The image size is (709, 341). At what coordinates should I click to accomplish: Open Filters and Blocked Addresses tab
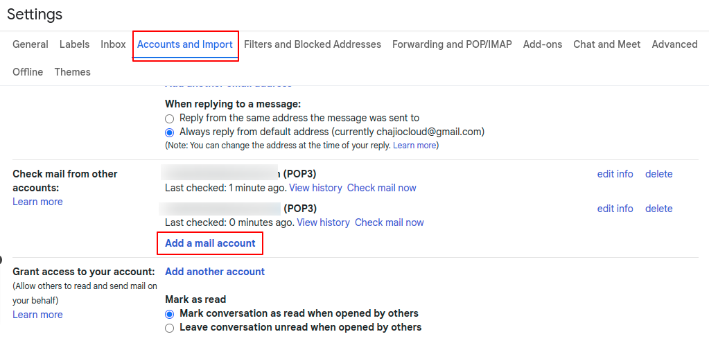[313, 44]
